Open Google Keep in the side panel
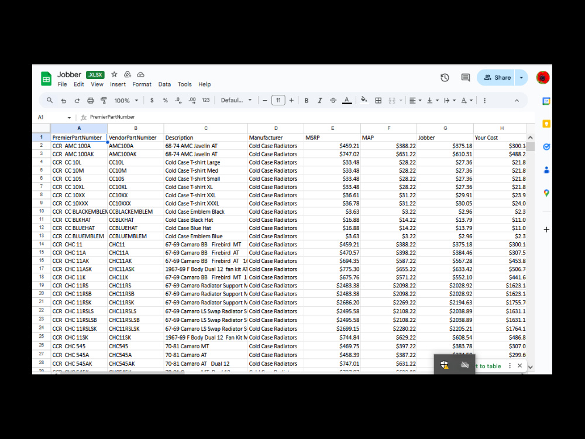Image resolution: width=585 pixels, height=439 pixels. point(546,124)
